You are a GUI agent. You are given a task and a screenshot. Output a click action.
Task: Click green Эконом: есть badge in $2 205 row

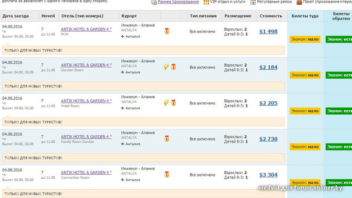click(x=339, y=111)
